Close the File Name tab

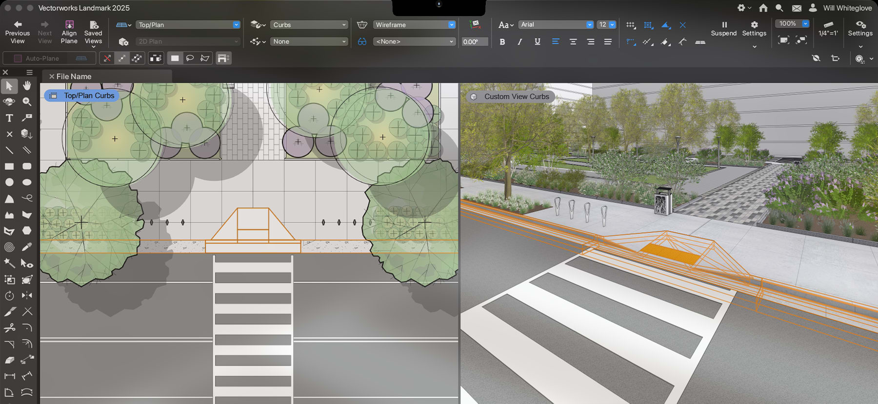point(52,76)
